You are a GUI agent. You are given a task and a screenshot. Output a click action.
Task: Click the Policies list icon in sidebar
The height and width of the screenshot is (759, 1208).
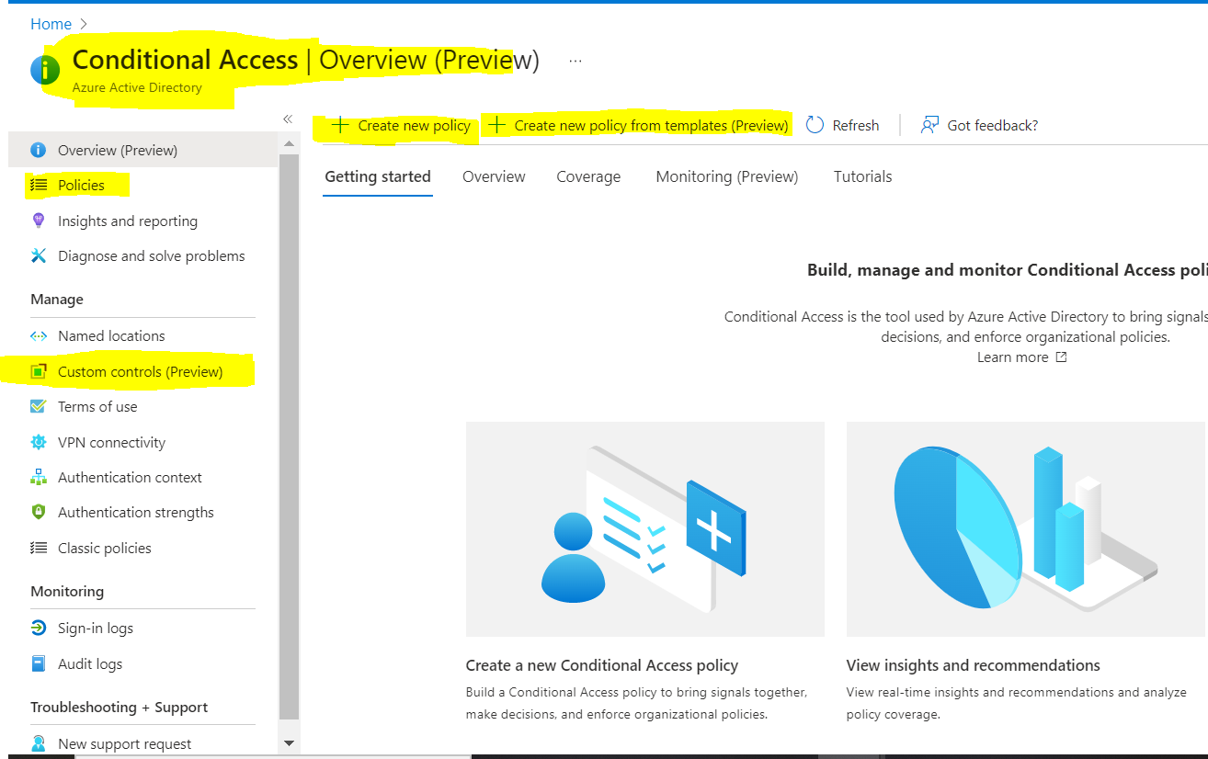tap(38, 185)
